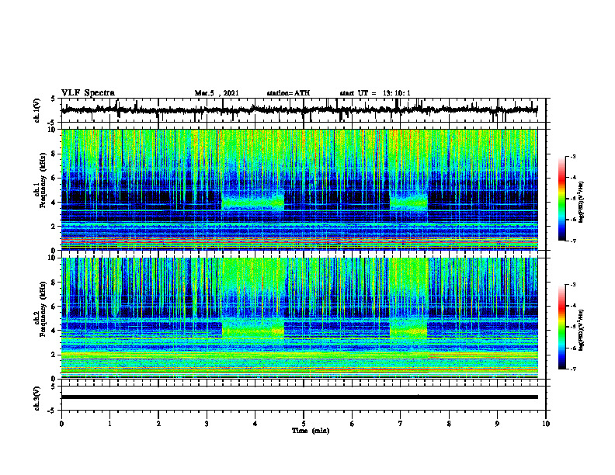Click the '-3' tick on ch.2 colorbar
This screenshot has width=615, height=475.
(x=572, y=285)
